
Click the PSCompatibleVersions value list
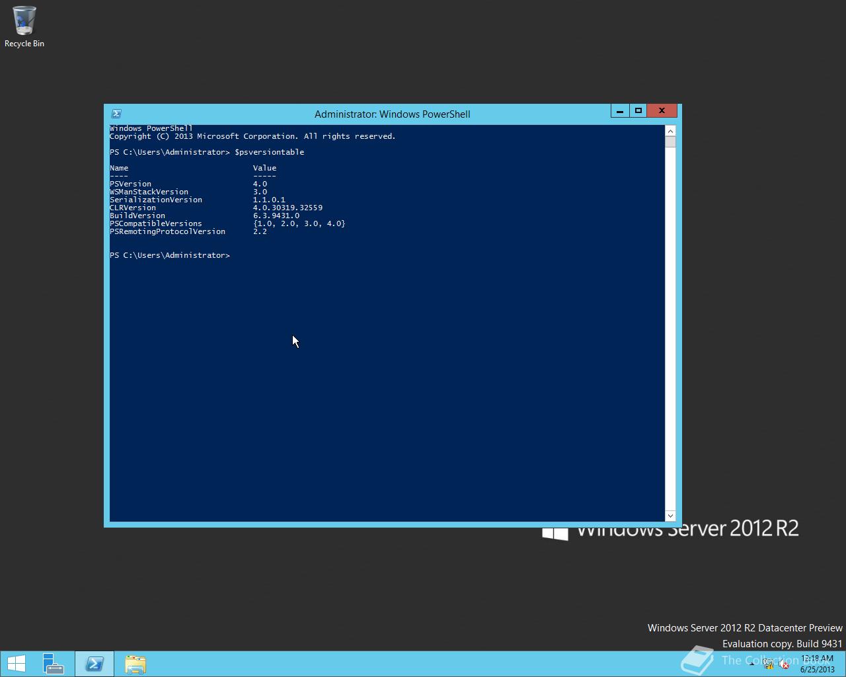pos(299,223)
